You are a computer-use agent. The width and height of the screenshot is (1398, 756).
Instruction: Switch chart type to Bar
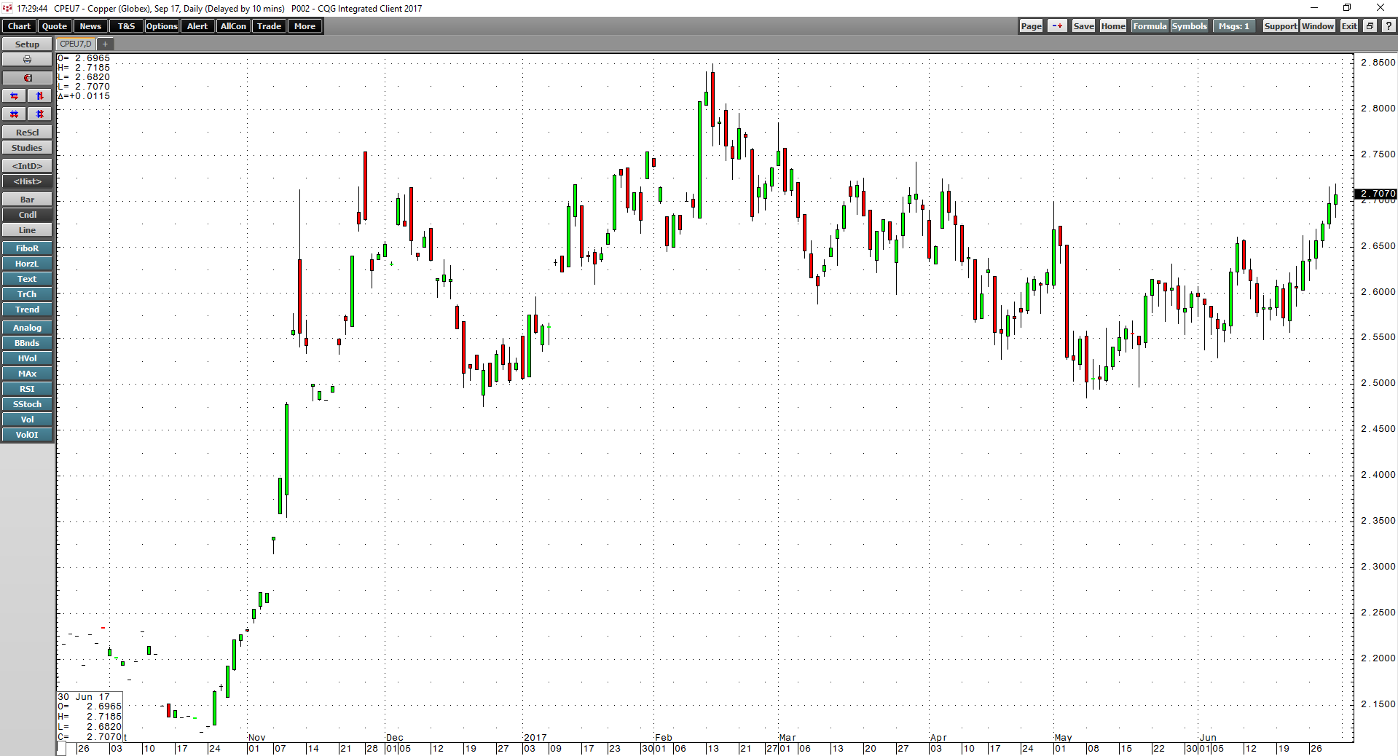(x=27, y=200)
